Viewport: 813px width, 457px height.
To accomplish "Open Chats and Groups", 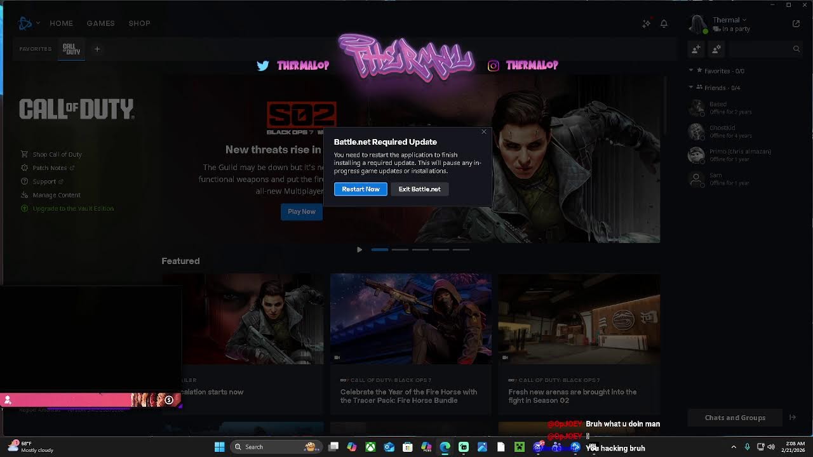I will point(735,418).
